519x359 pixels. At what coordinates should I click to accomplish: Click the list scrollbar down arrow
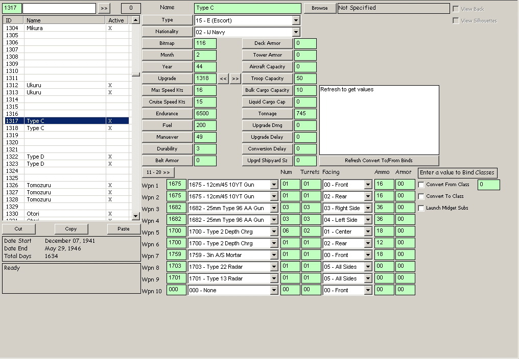[136, 216]
